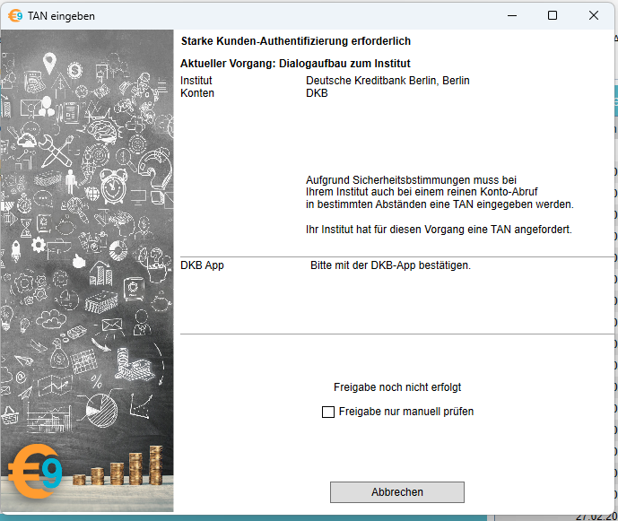Screen dimensions: 618x521
Task: Click the 'DKB' account value
Action: (317, 93)
